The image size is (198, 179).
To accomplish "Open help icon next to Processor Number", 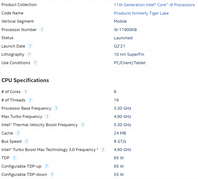I will pyautogui.click(x=42, y=30).
